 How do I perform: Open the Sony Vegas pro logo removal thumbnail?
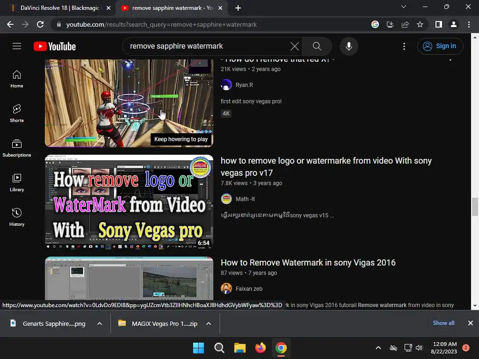129,202
